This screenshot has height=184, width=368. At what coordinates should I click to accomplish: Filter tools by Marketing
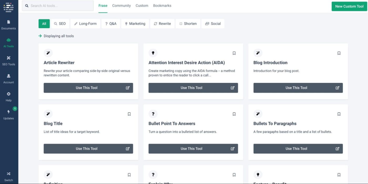pos(135,23)
